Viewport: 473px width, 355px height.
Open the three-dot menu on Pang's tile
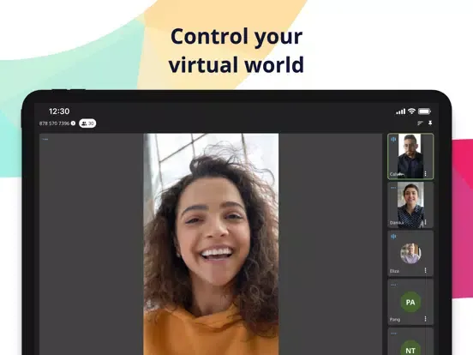tap(425, 319)
